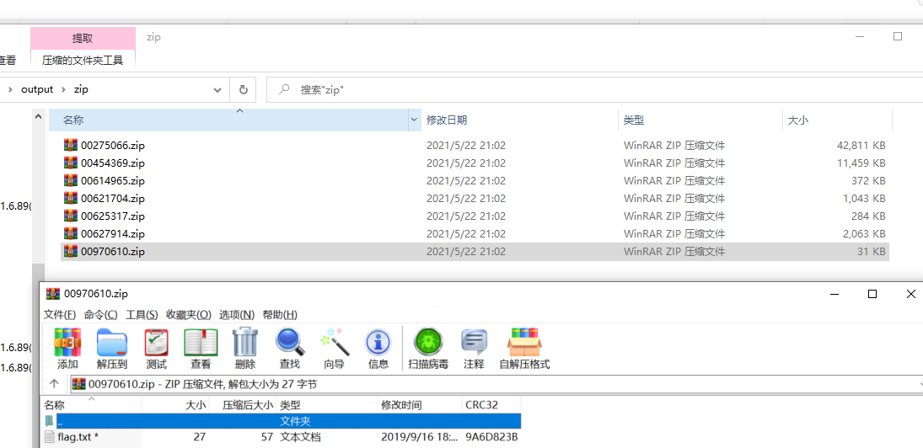Image resolution: width=923 pixels, height=448 pixels.
Task: Click 自解压格式 (SFX) toolbar icon
Action: point(524,348)
